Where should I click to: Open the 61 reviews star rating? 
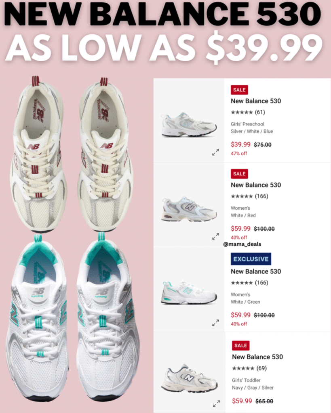(248, 112)
